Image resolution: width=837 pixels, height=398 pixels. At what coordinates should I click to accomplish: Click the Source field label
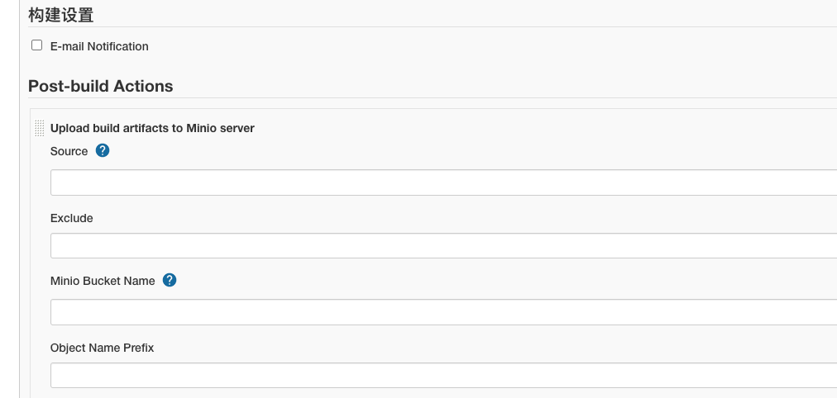(x=69, y=151)
